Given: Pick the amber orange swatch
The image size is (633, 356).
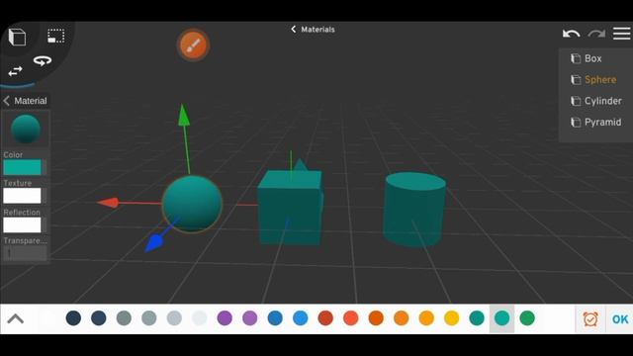Looking at the screenshot, I should (x=426, y=318).
